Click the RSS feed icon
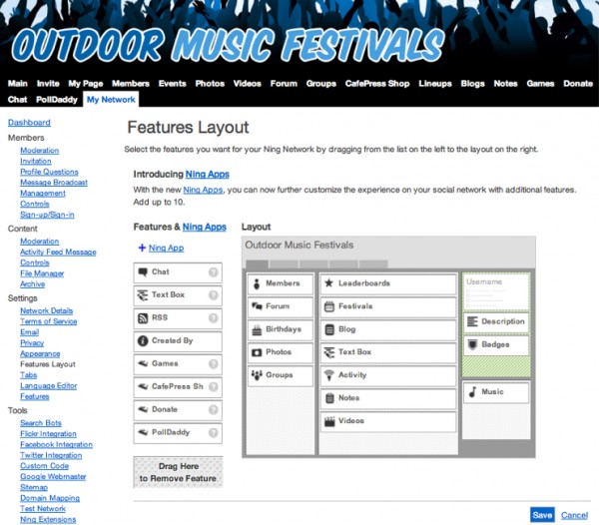599x525 pixels. pos(143,318)
